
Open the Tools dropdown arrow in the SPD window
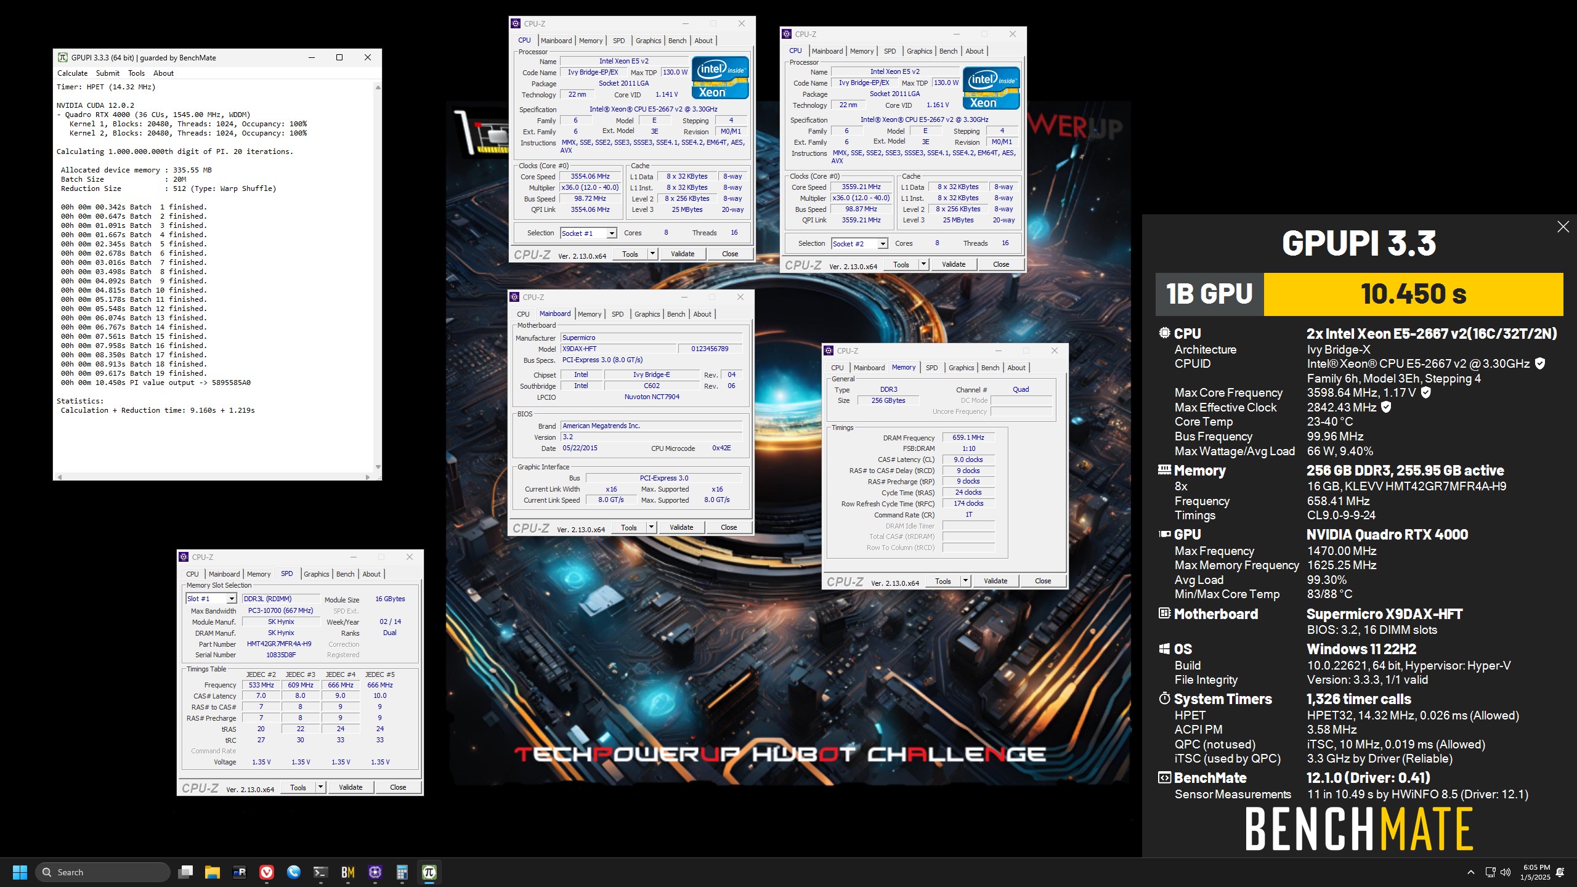[x=320, y=787]
